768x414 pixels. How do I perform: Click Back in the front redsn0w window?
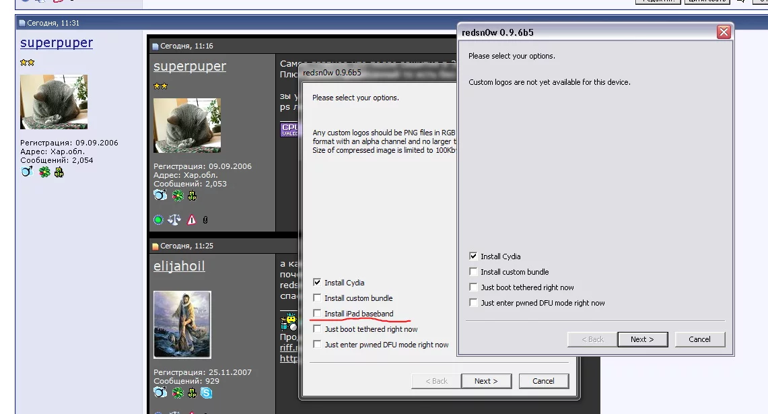(x=592, y=339)
